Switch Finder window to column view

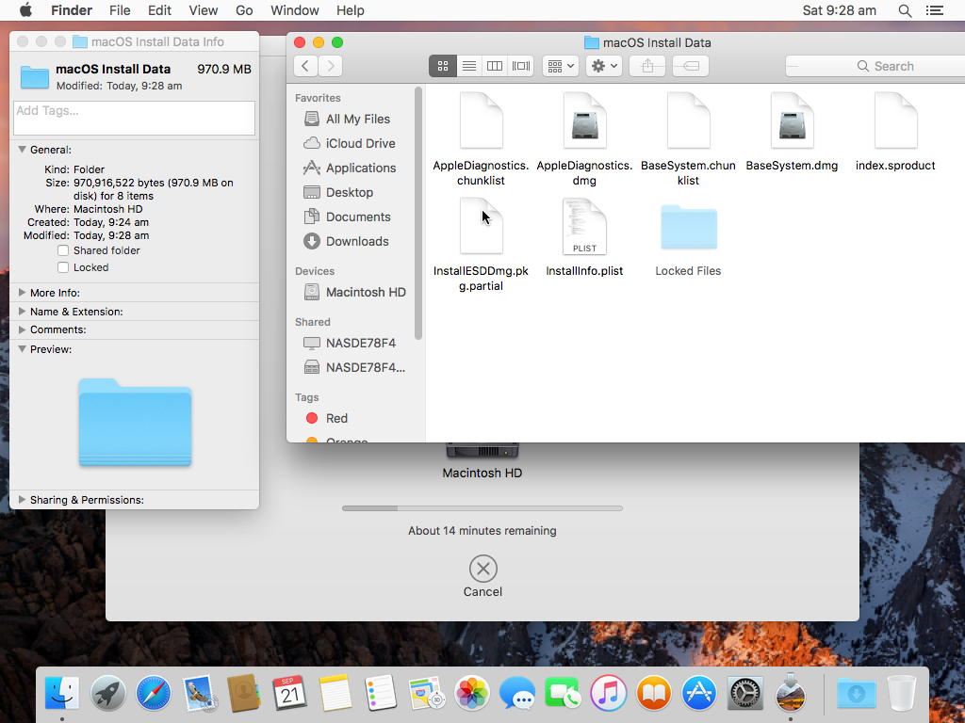pos(495,66)
